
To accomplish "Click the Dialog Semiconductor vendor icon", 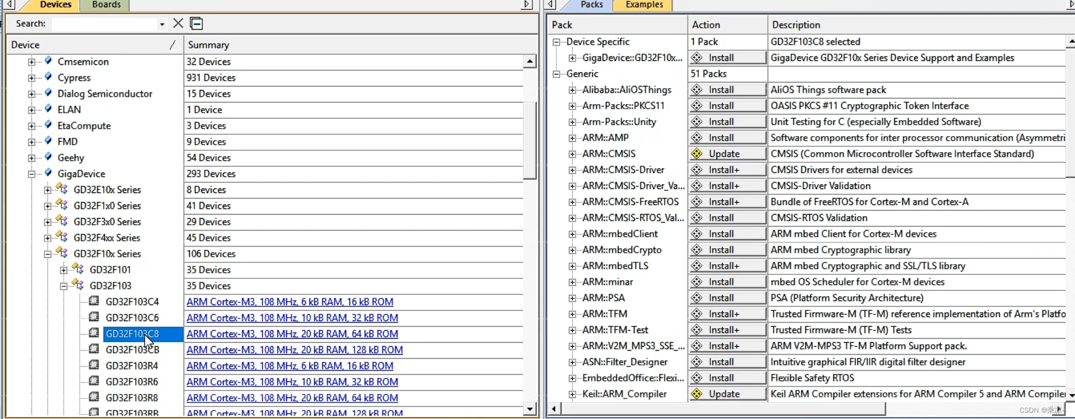I will tap(48, 92).
